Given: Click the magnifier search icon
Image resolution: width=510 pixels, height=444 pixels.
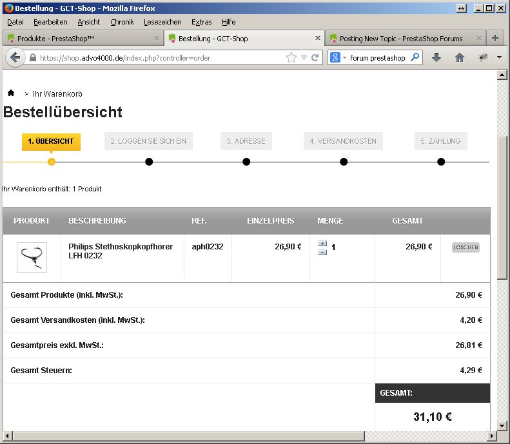Looking at the screenshot, I should tap(415, 57).
